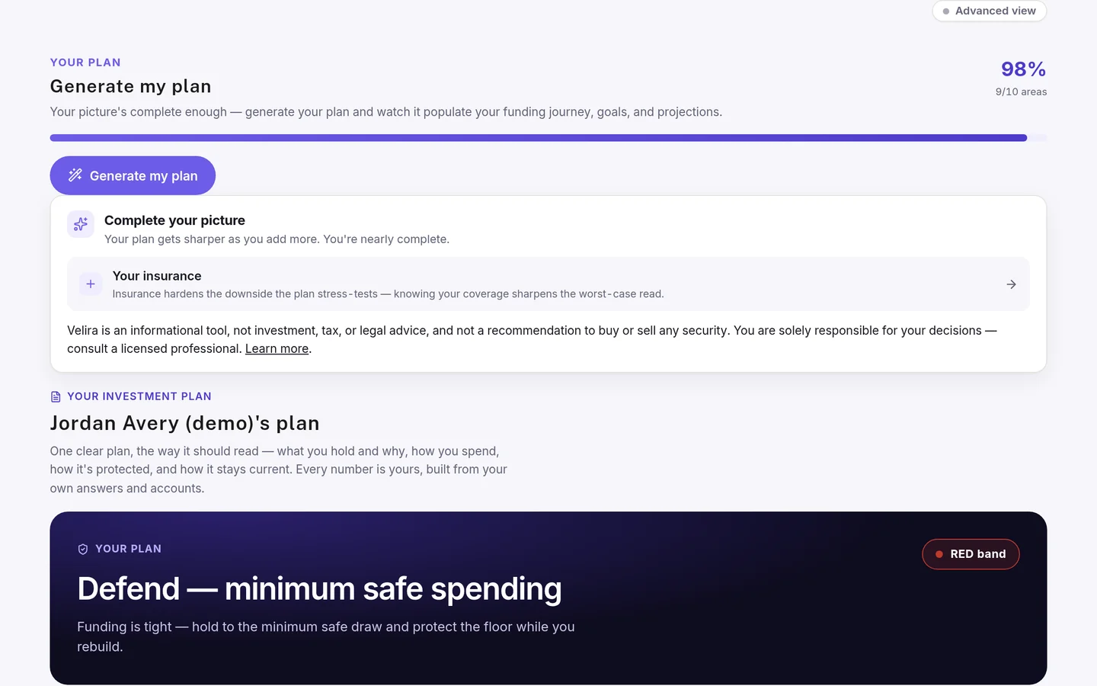
Task: Click Jordan Avery (demo)'s plan heading
Action: coord(185,423)
